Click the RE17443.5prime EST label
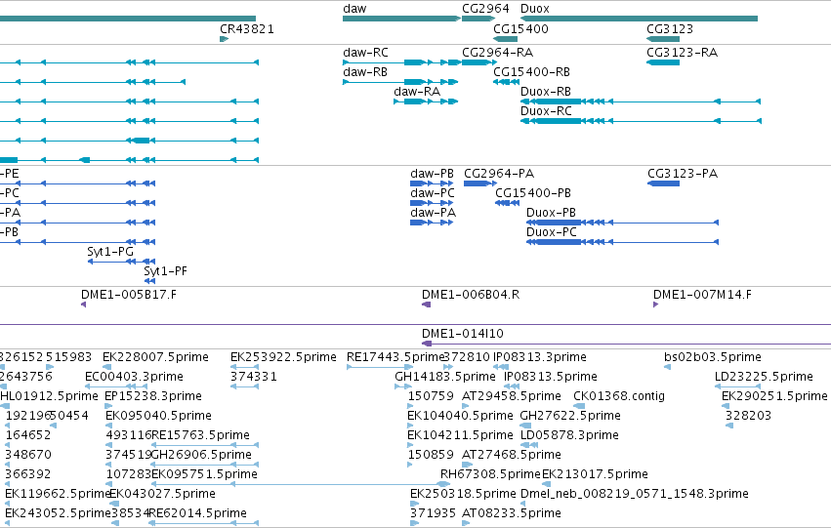The height and width of the screenshot is (528, 831). pos(395,357)
